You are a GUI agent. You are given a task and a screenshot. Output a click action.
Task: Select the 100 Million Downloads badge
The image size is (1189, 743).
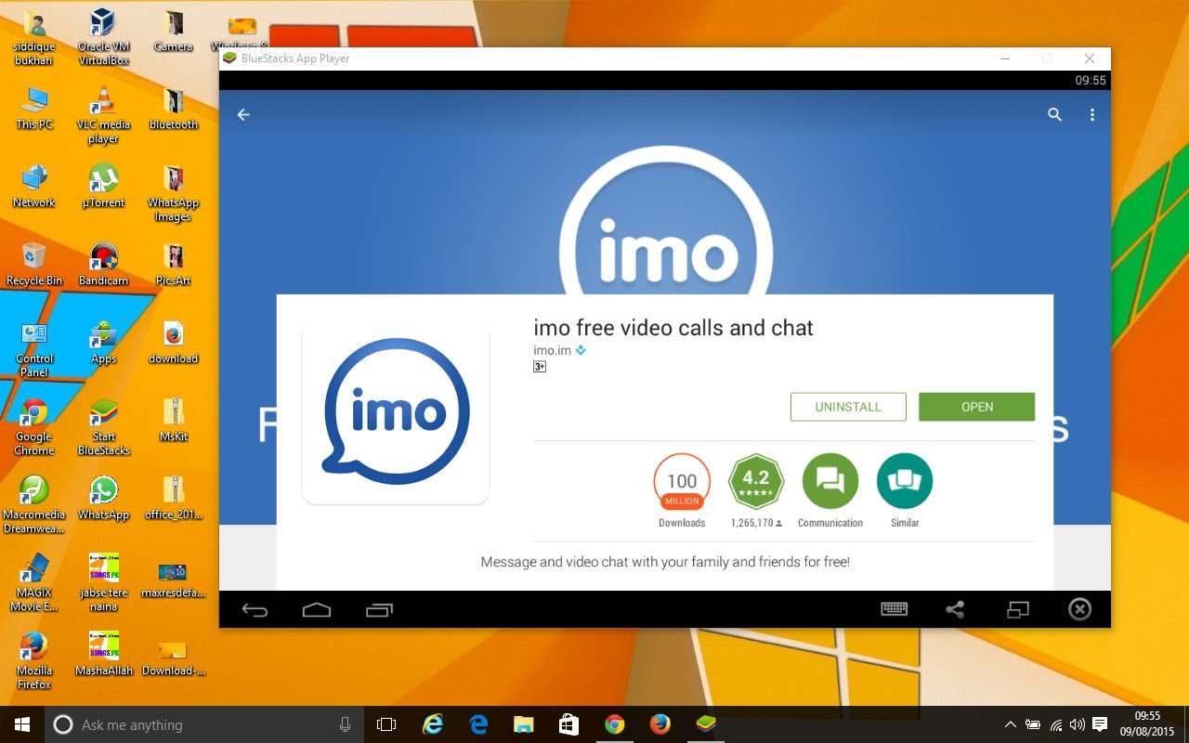682,490
